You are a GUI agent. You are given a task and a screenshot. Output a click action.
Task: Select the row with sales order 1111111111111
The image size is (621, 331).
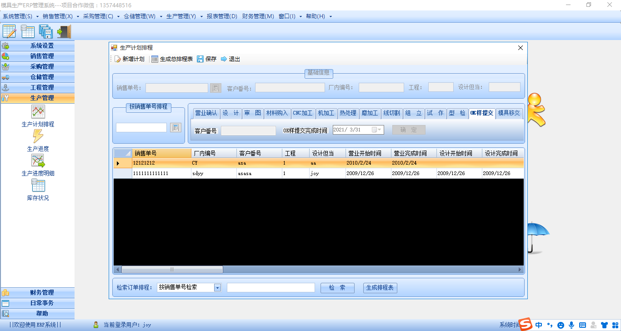319,174
